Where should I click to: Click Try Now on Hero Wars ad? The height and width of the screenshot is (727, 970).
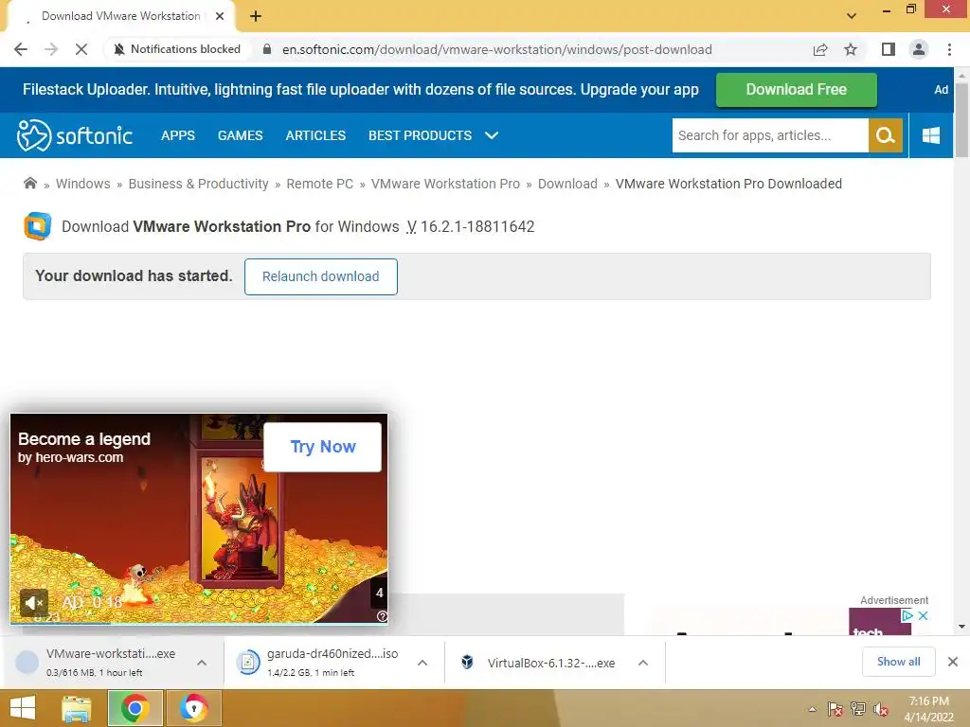(x=322, y=447)
